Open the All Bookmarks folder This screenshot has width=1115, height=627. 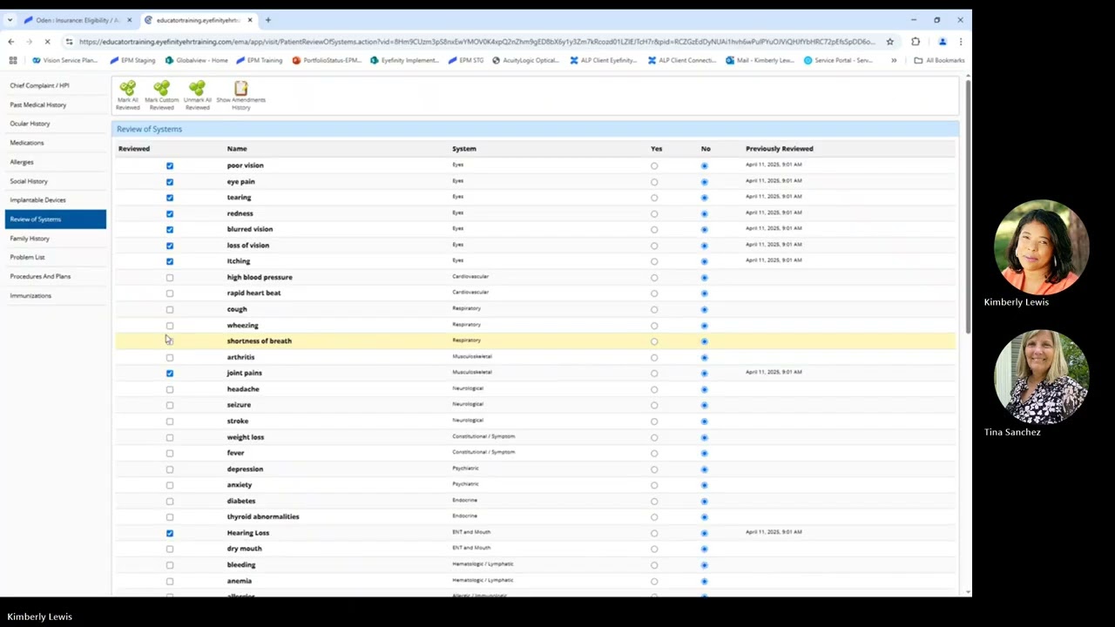(x=939, y=60)
